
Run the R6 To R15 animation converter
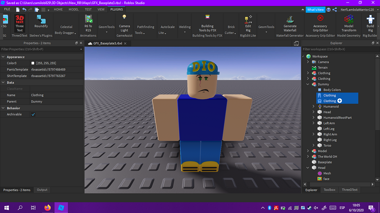[x=88, y=24]
